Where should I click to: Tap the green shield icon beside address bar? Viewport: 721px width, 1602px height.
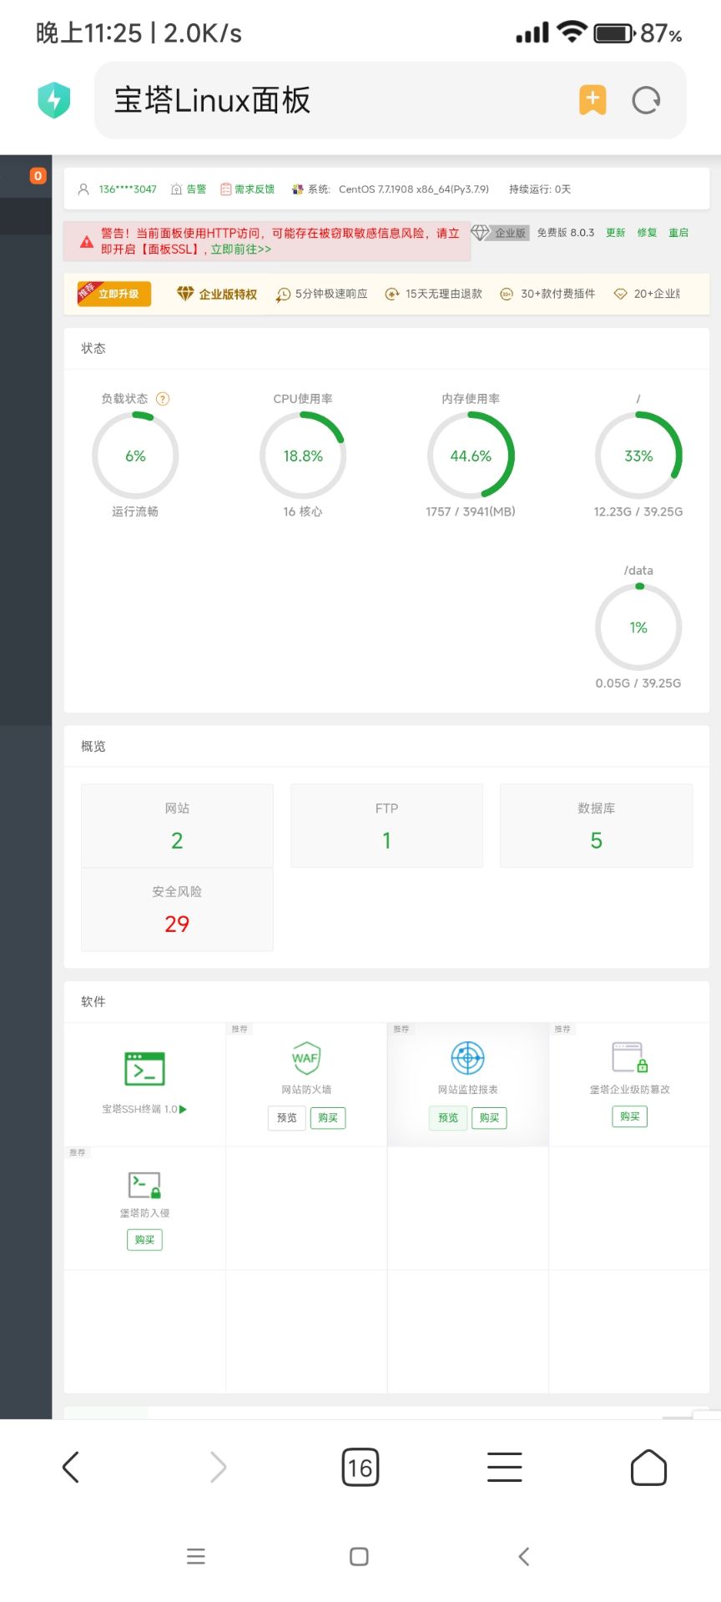pos(54,100)
